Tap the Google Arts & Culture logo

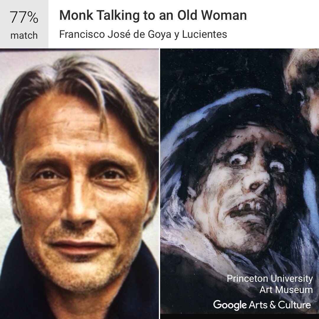[262, 305]
